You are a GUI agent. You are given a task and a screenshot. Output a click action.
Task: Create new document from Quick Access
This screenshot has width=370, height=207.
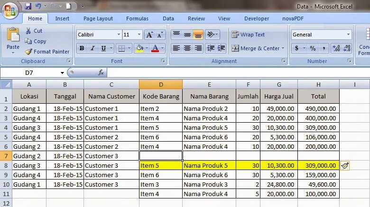69,6
